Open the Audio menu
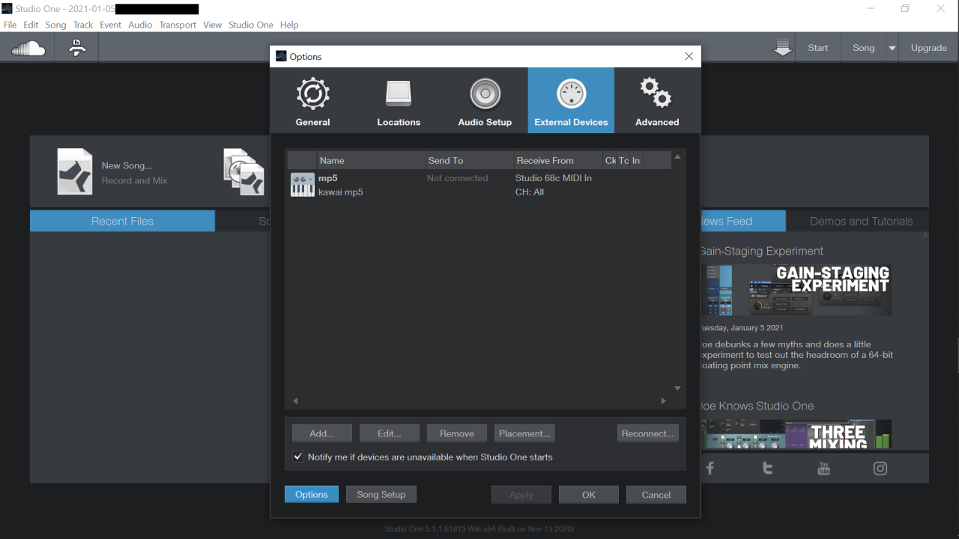 140,25
